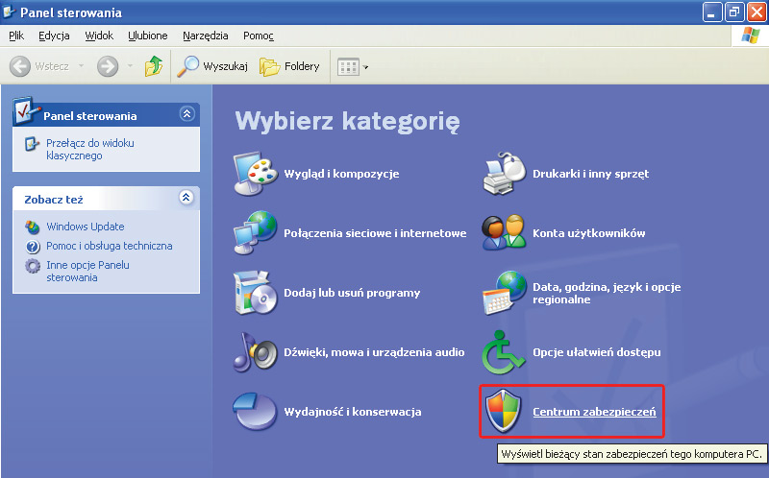Screen dimensions: 769x478
Task: Click the Centrum zabezpieczeń shield icon
Action: point(504,412)
